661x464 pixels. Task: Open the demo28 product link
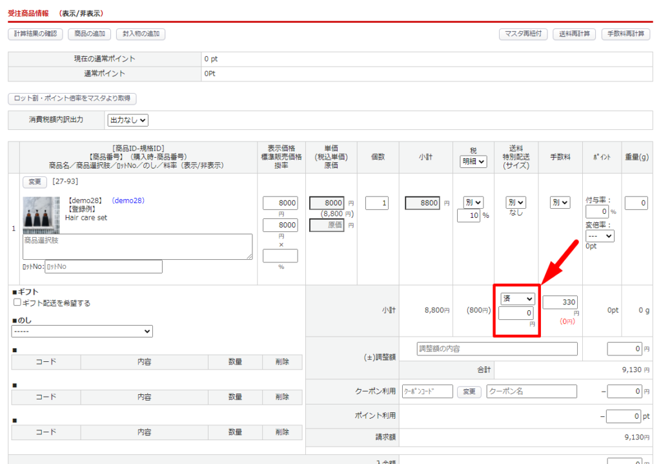tap(128, 200)
